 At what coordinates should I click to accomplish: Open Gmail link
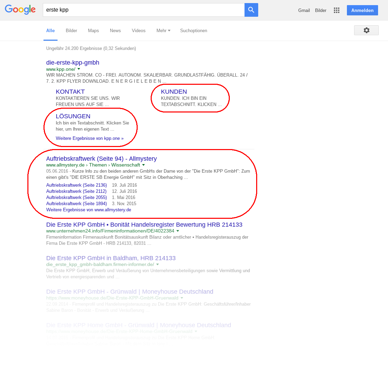(304, 10)
